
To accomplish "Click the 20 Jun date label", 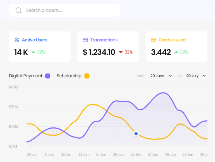I will [32, 155].
